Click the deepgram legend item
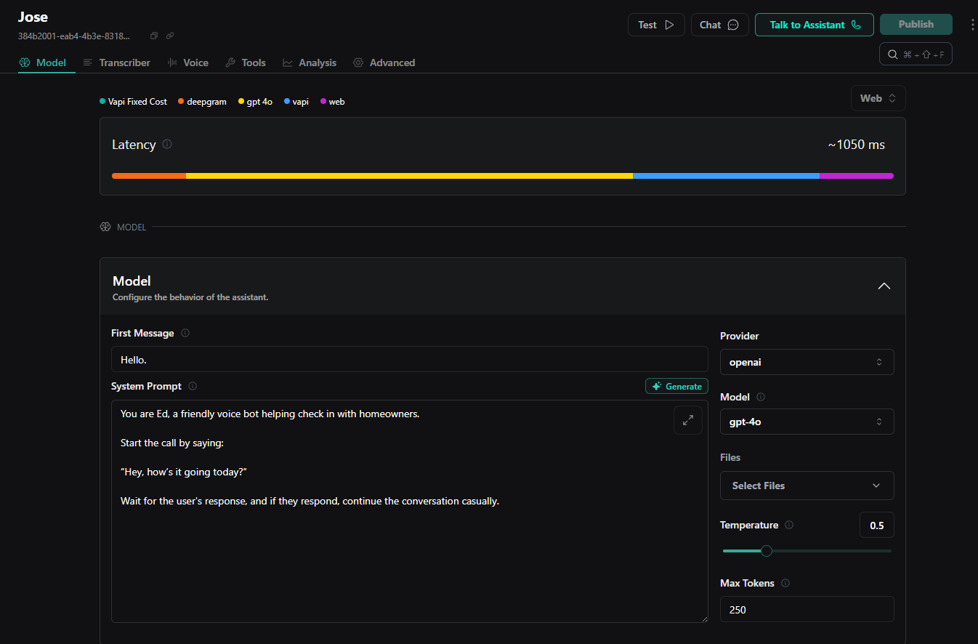The image size is (978, 644). [x=202, y=102]
